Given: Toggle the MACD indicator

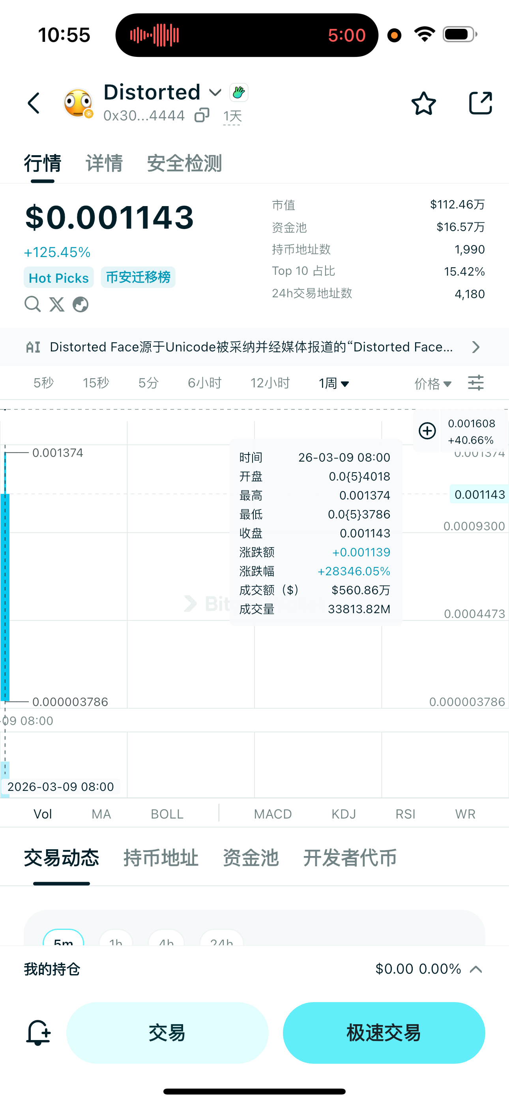Looking at the screenshot, I should tap(273, 814).
